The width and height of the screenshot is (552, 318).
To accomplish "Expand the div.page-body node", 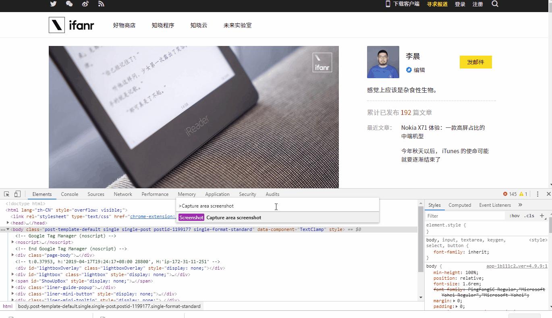I will (x=12, y=255).
